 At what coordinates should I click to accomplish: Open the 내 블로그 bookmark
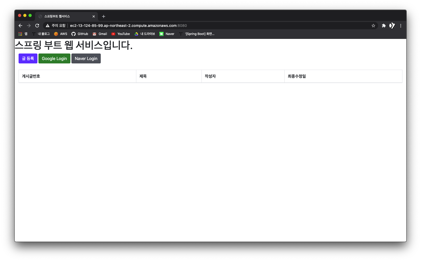[x=41, y=34]
